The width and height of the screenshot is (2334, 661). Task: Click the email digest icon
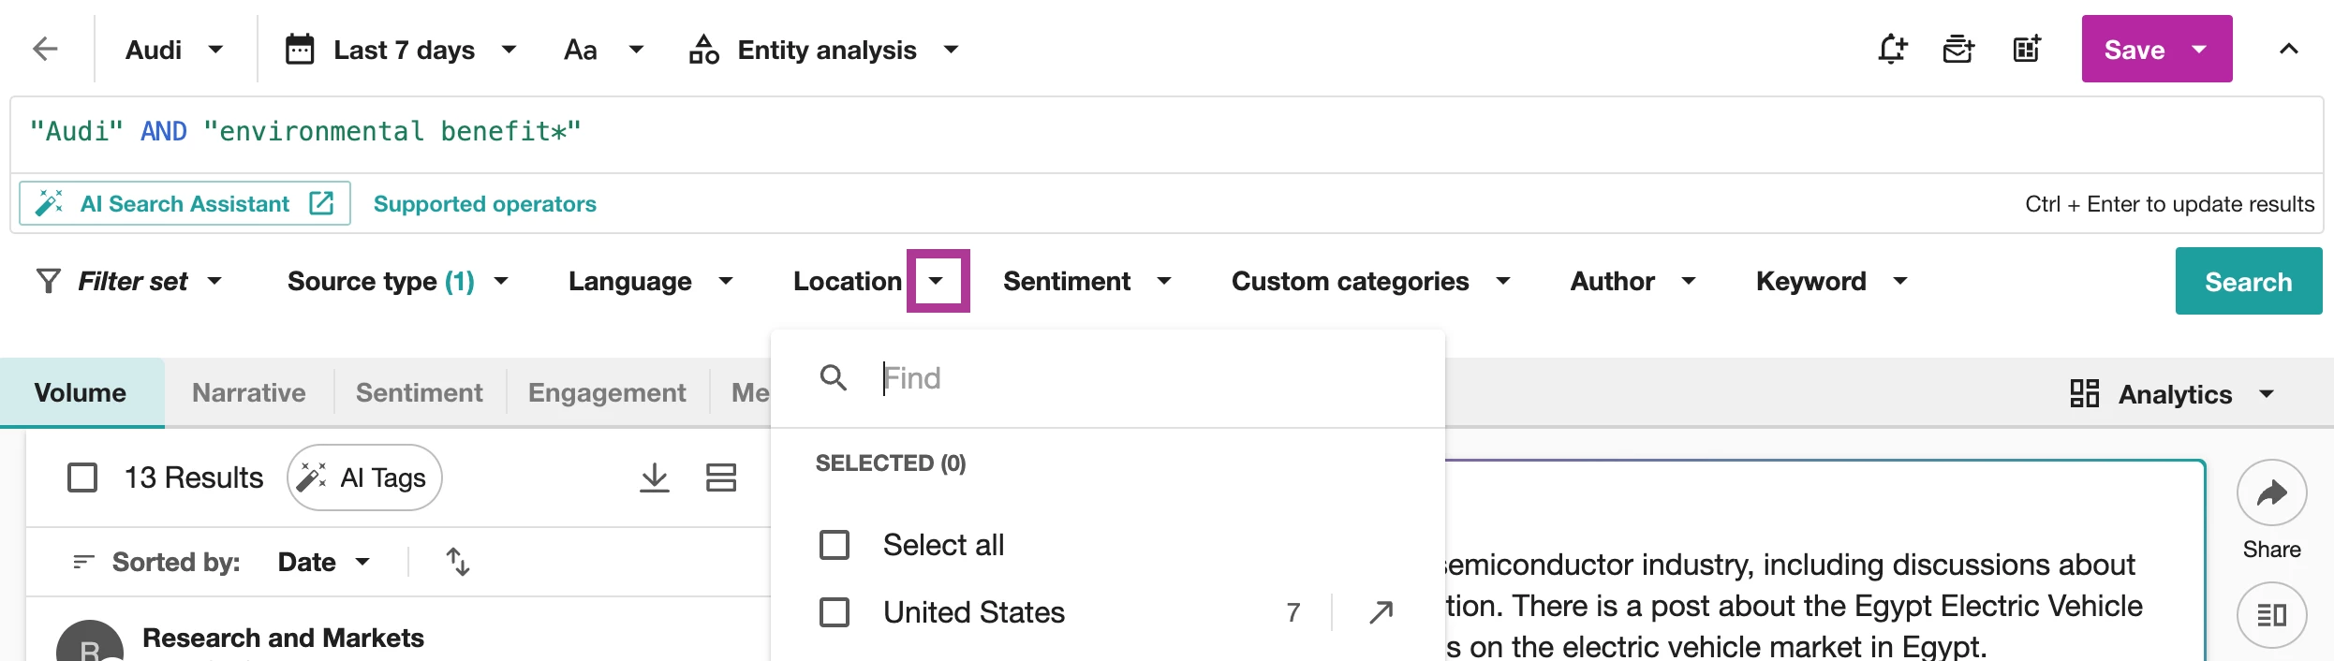(1958, 50)
